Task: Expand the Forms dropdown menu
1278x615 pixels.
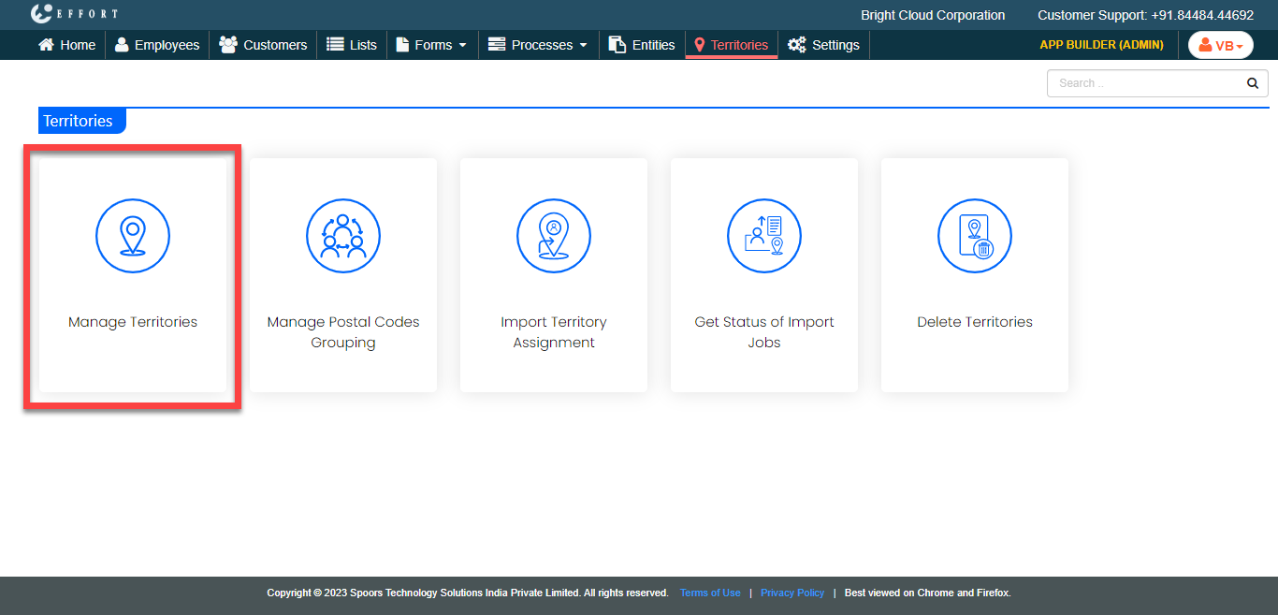Action: click(431, 45)
